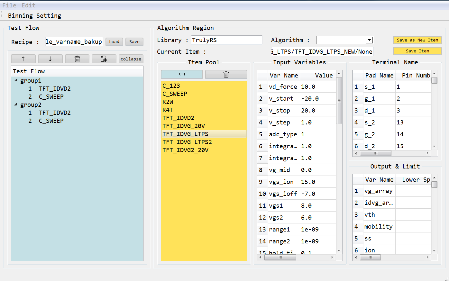Click pad name s_1 in Terminal Name
The image size is (449, 281).
pyautogui.click(x=379, y=87)
